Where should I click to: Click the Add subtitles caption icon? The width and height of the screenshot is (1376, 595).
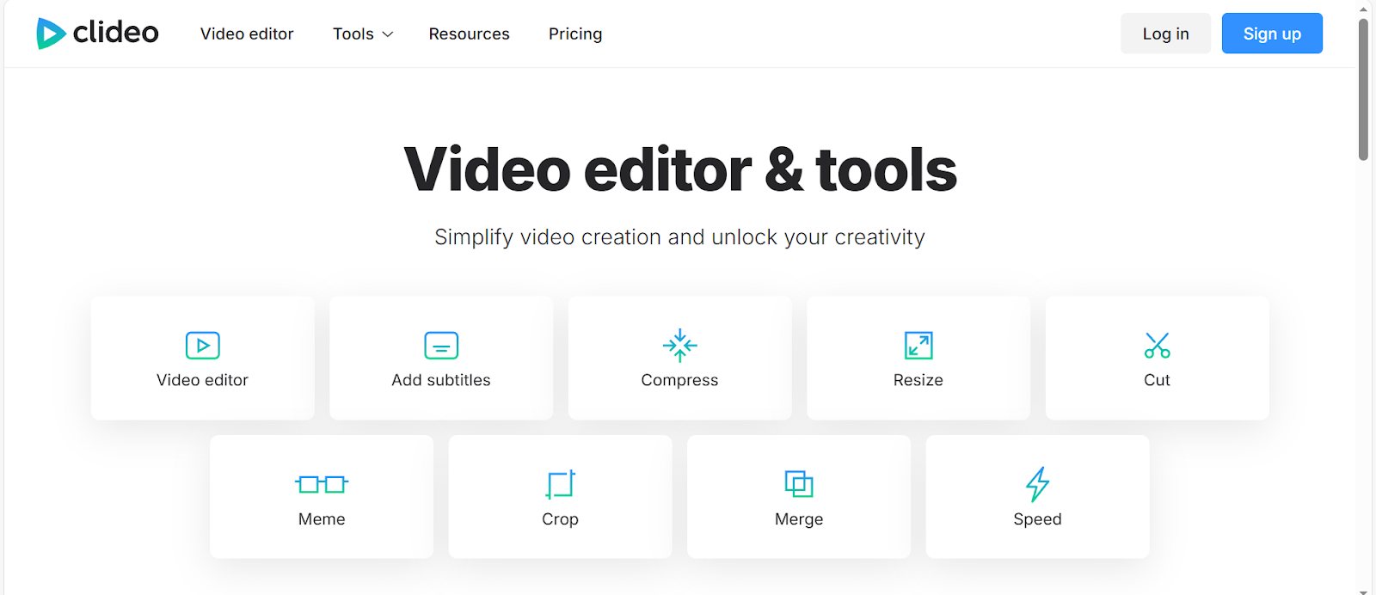tap(441, 346)
